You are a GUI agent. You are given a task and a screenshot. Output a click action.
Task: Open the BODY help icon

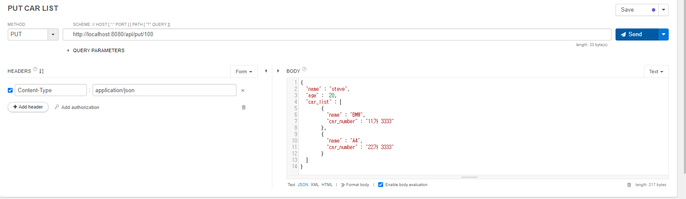click(x=304, y=69)
